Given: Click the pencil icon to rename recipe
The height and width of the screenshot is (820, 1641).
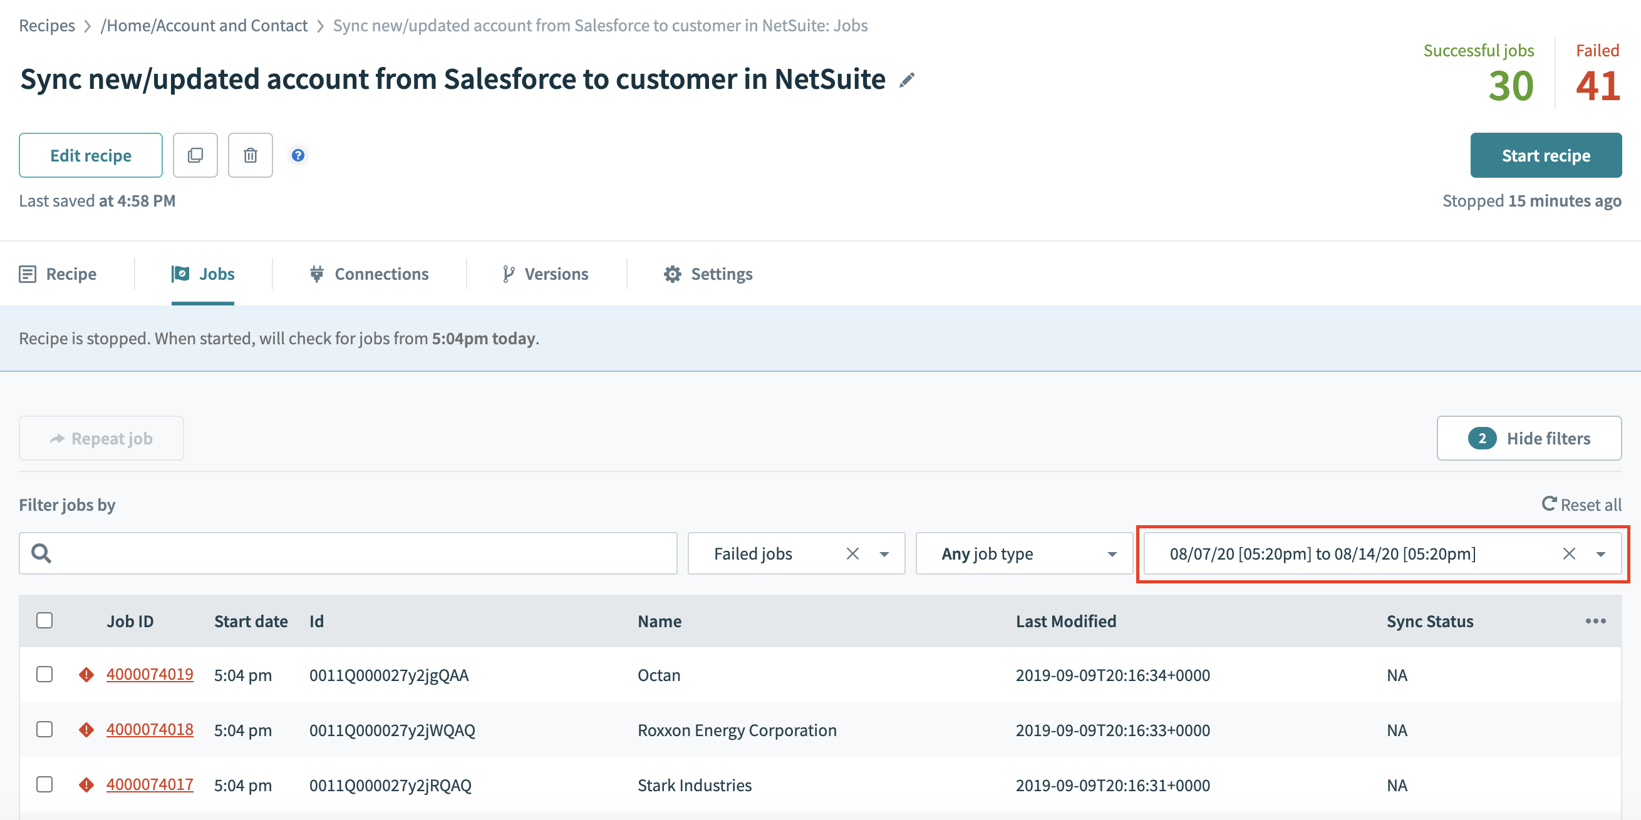Looking at the screenshot, I should (906, 80).
